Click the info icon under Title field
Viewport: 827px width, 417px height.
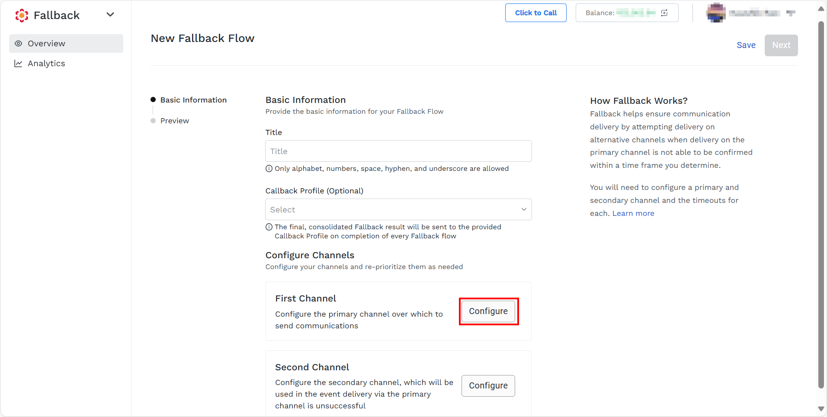(x=269, y=169)
